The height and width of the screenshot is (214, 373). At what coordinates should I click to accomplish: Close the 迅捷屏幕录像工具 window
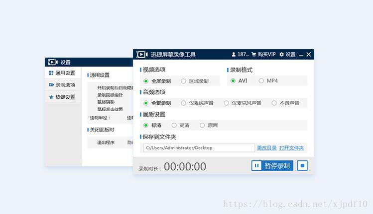pyautogui.click(x=309, y=55)
